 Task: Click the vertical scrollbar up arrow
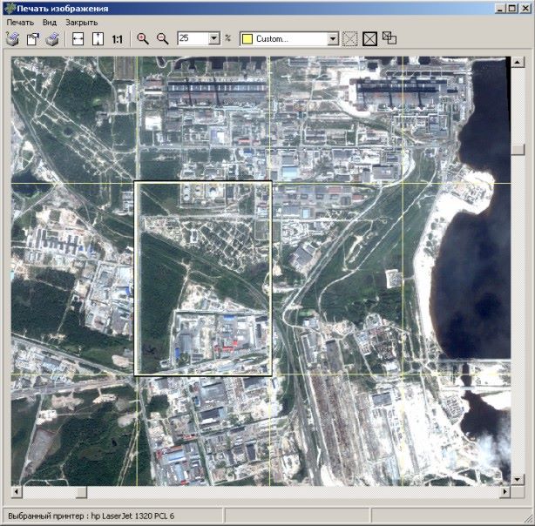point(518,62)
